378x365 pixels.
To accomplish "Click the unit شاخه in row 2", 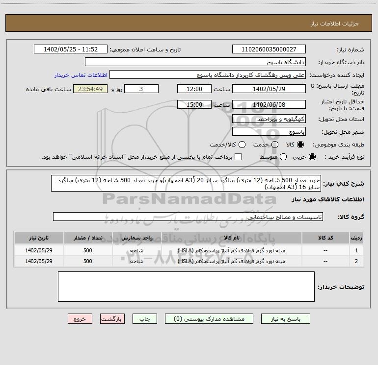I will (136, 261).
